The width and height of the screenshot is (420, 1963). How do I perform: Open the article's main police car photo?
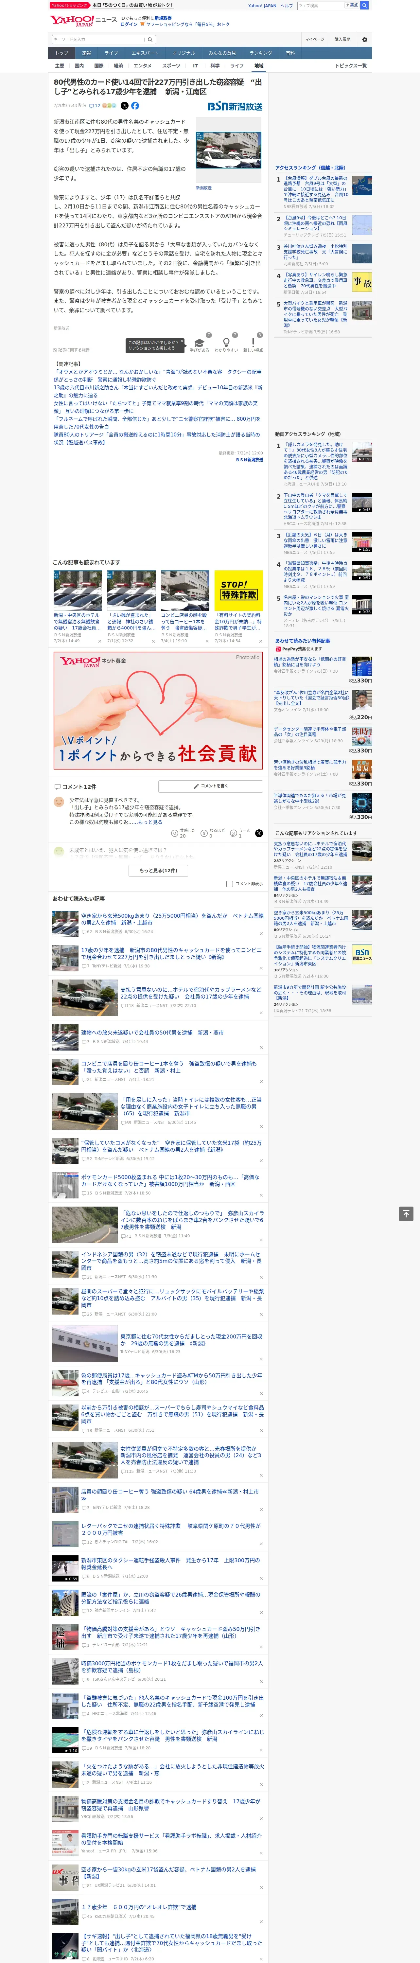coord(229,150)
